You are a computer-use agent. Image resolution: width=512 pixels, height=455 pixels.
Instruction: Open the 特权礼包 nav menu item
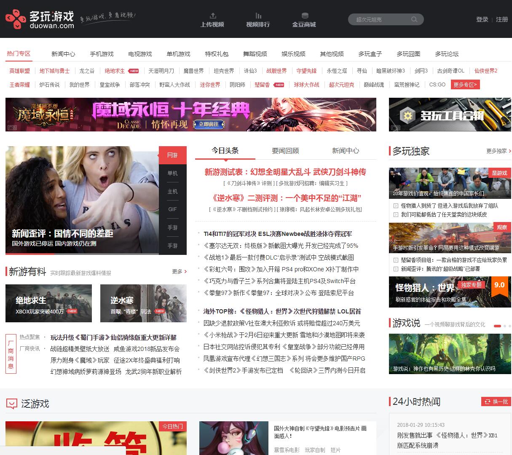(217, 54)
